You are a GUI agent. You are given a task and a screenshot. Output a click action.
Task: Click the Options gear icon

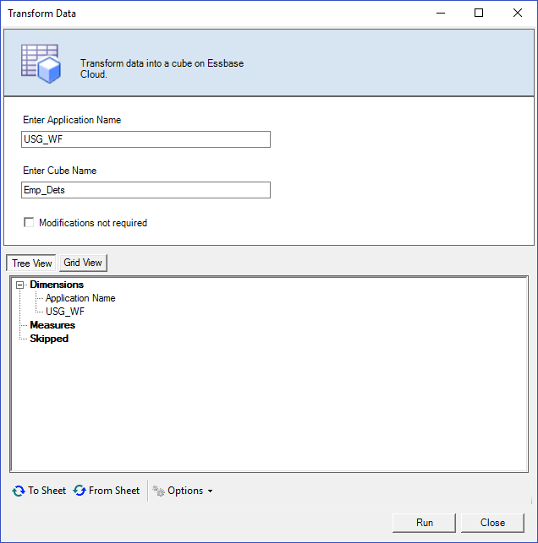click(x=158, y=491)
